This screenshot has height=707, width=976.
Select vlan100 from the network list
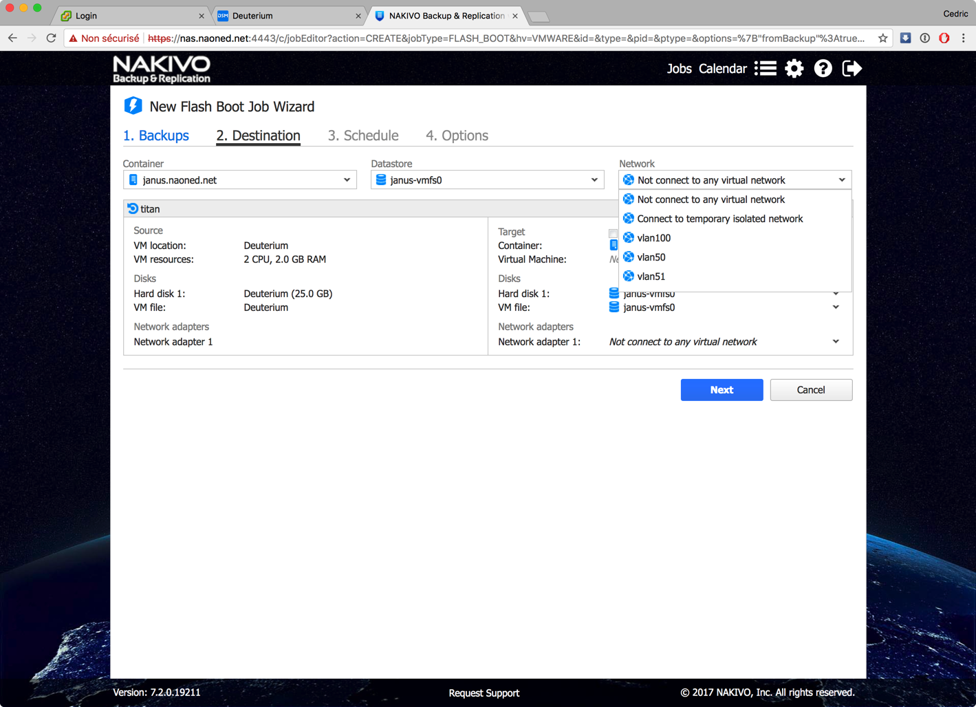pos(735,238)
